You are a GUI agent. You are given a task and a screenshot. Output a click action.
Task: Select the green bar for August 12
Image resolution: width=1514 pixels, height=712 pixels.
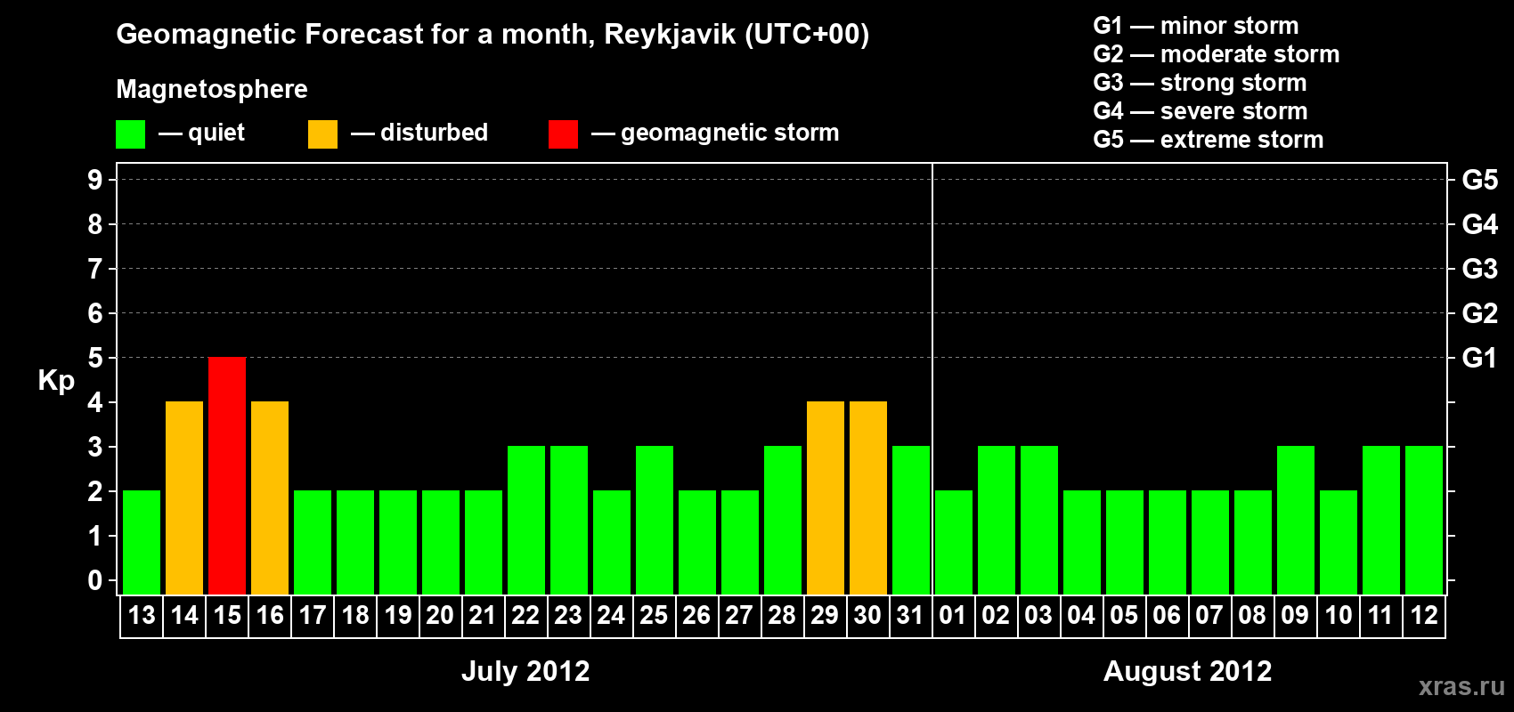pyautogui.click(x=1424, y=521)
